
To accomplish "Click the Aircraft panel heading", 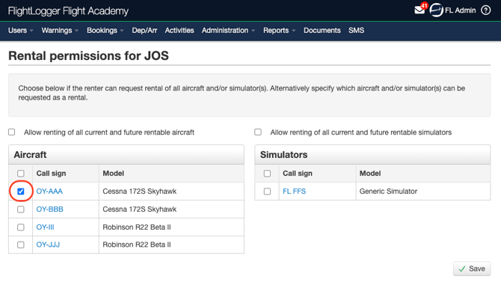I will click(x=30, y=155).
